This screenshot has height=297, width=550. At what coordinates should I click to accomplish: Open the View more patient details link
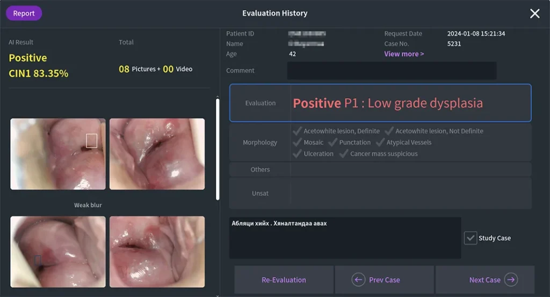(x=404, y=54)
